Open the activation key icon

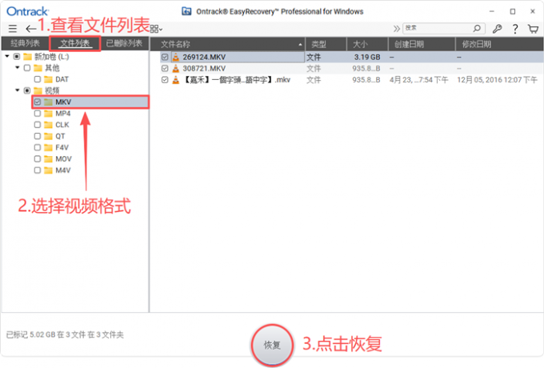[x=497, y=29]
